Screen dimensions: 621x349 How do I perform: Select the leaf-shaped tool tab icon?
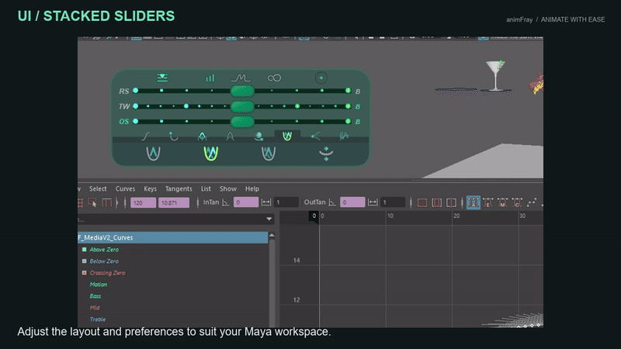point(202,136)
